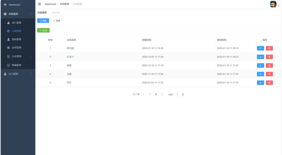
Task: Click Dashboard in the breadcrumb
Action: coord(51,4)
